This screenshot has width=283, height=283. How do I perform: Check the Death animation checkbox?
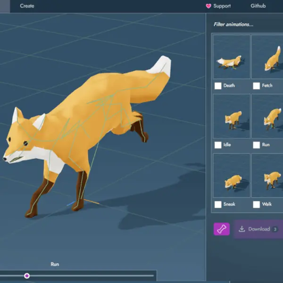pos(218,86)
